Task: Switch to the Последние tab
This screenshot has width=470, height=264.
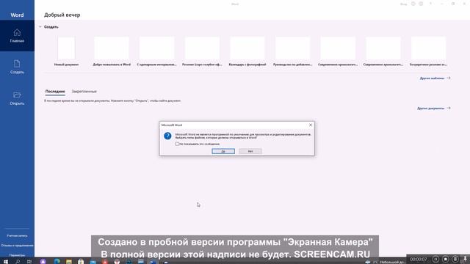Action: [x=55, y=91]
